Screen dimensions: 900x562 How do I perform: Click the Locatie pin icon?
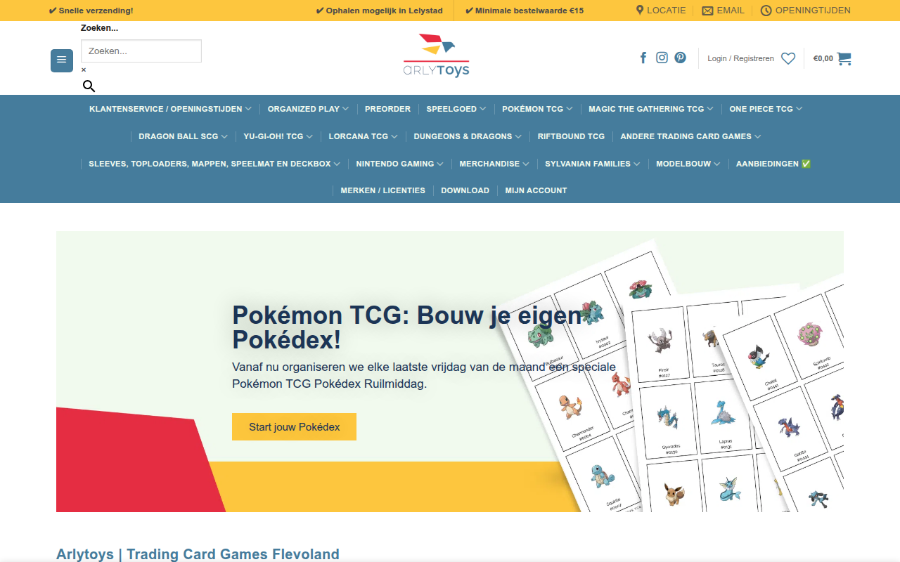pos(640,11)
